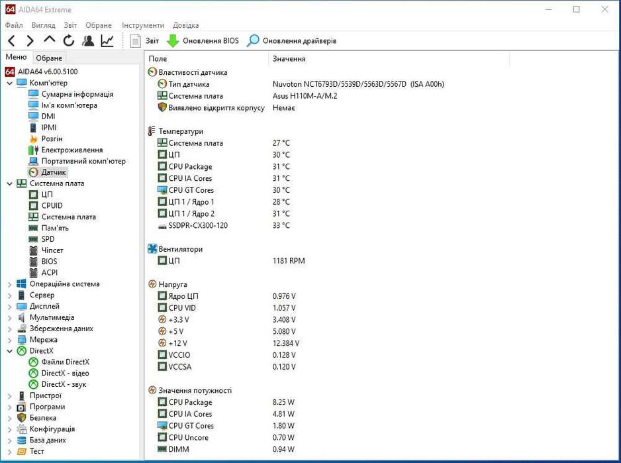Viewport: 621px width, 463px height.
Task: Select the CPU GT Cores power row
Action: [x=226, y=426]
